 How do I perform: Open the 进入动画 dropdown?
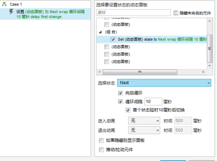[144, 121]
